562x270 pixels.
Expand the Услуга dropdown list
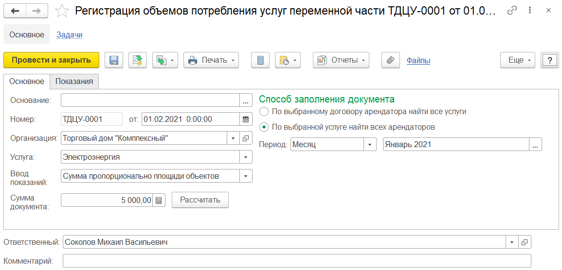[246, 157]
